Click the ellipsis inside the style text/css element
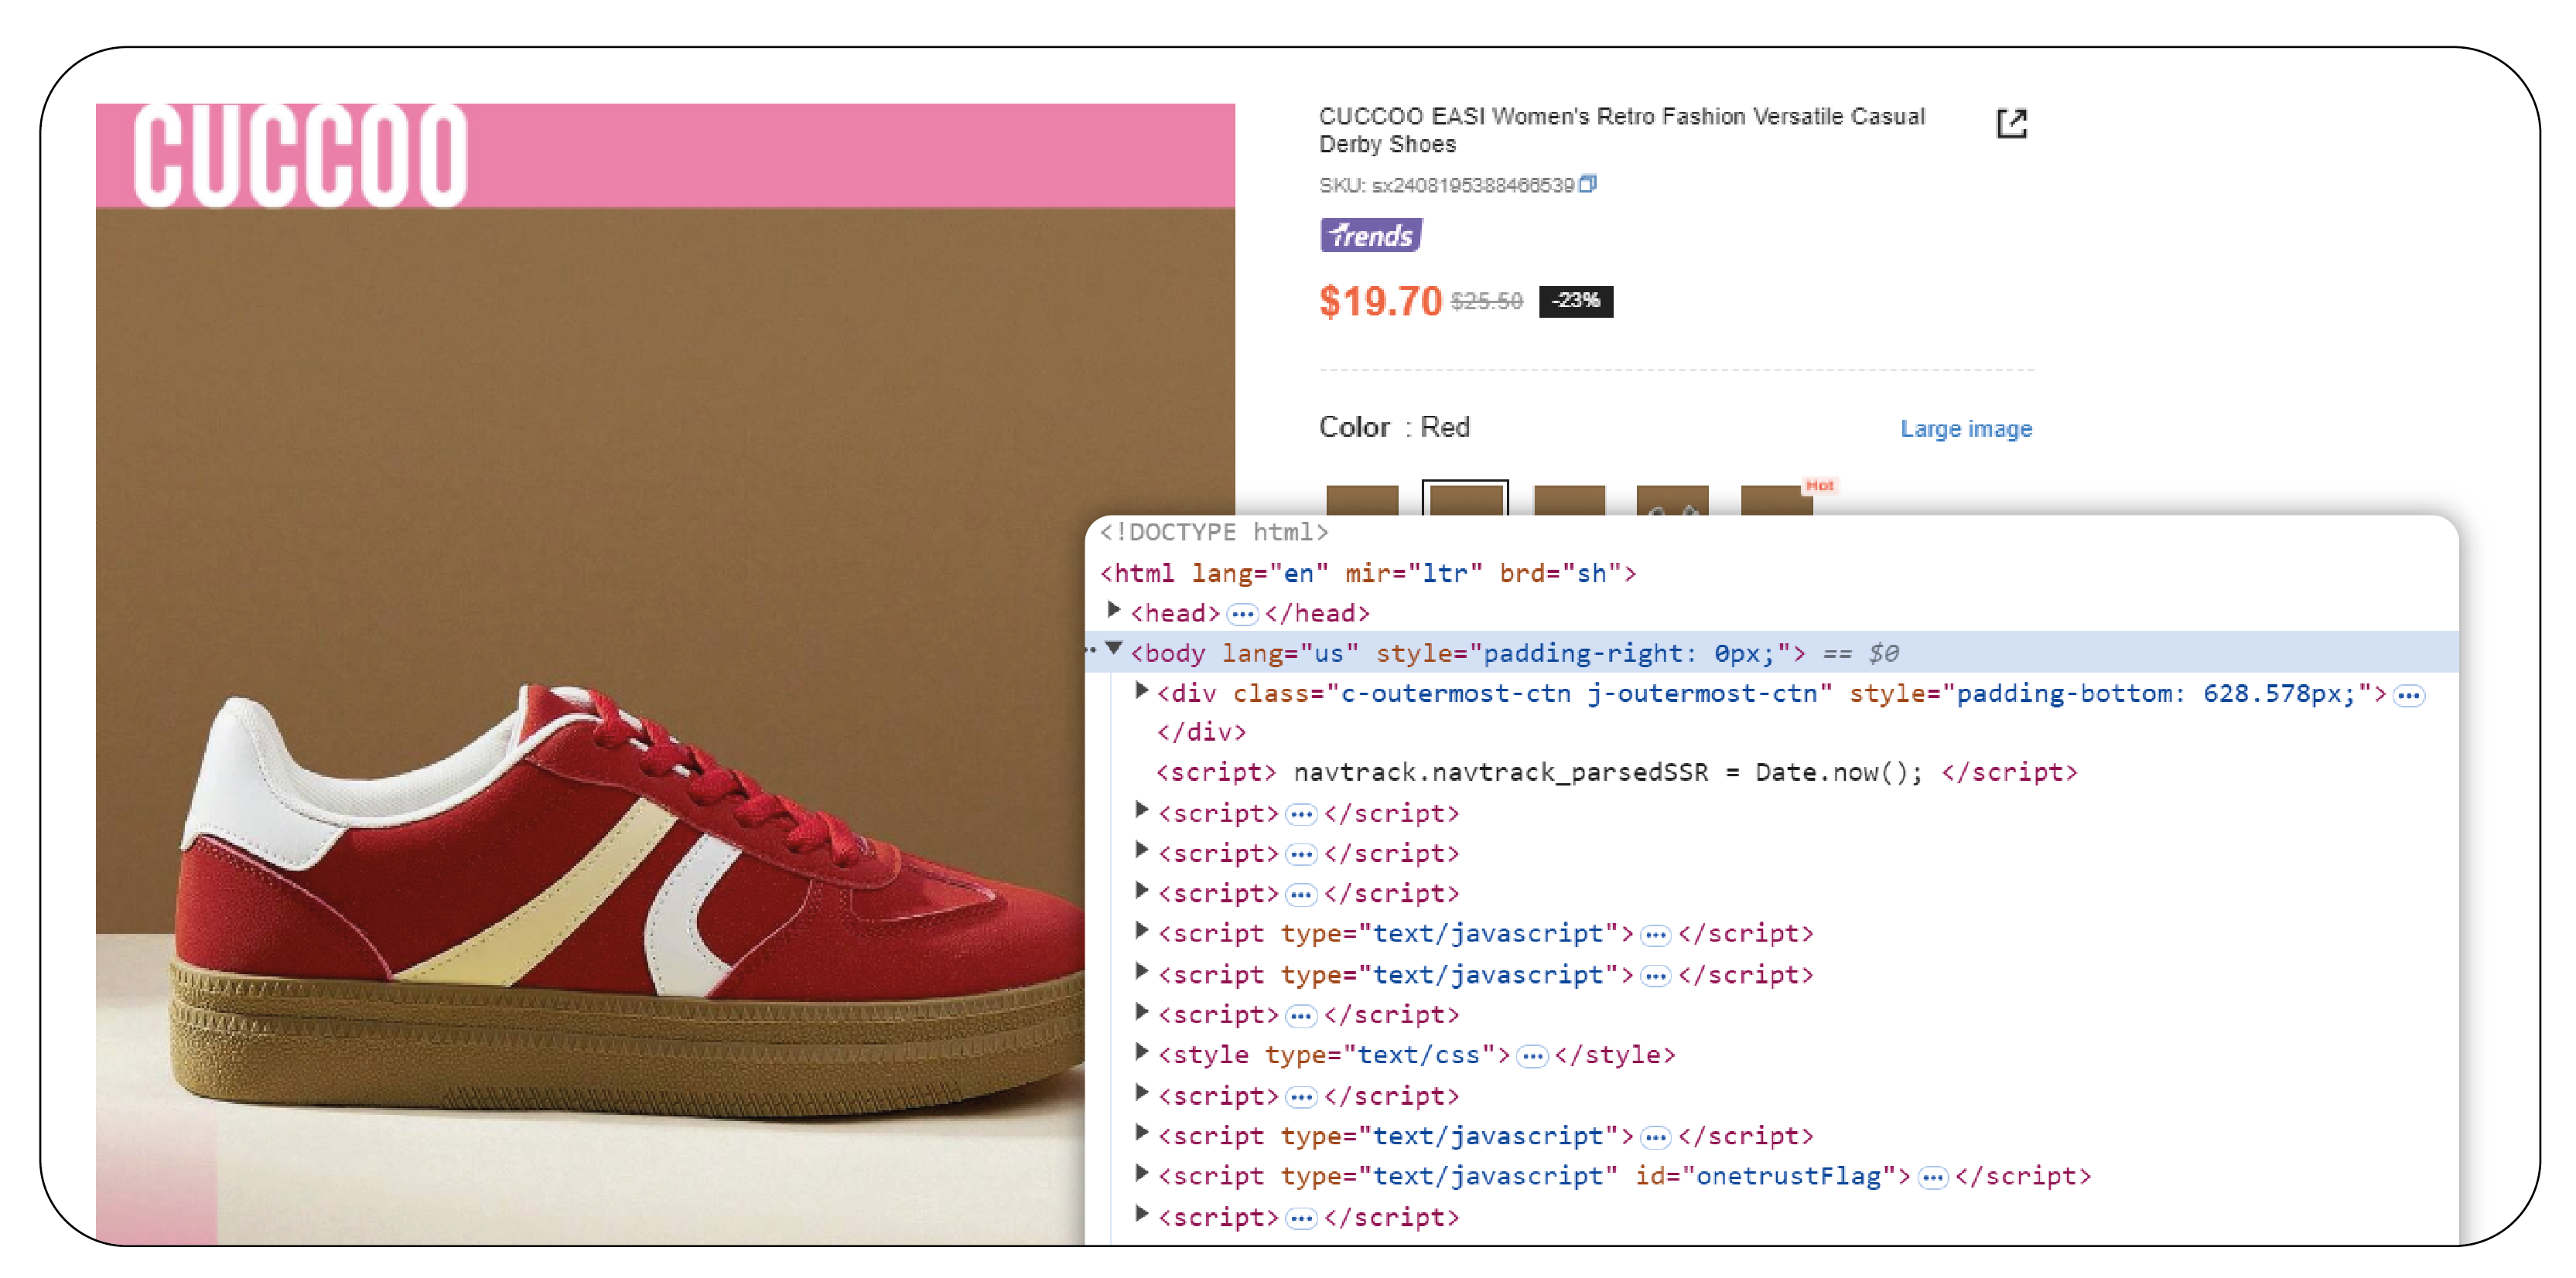Screen dimensions: 2576x1278 click(x=1532, y=1056)
